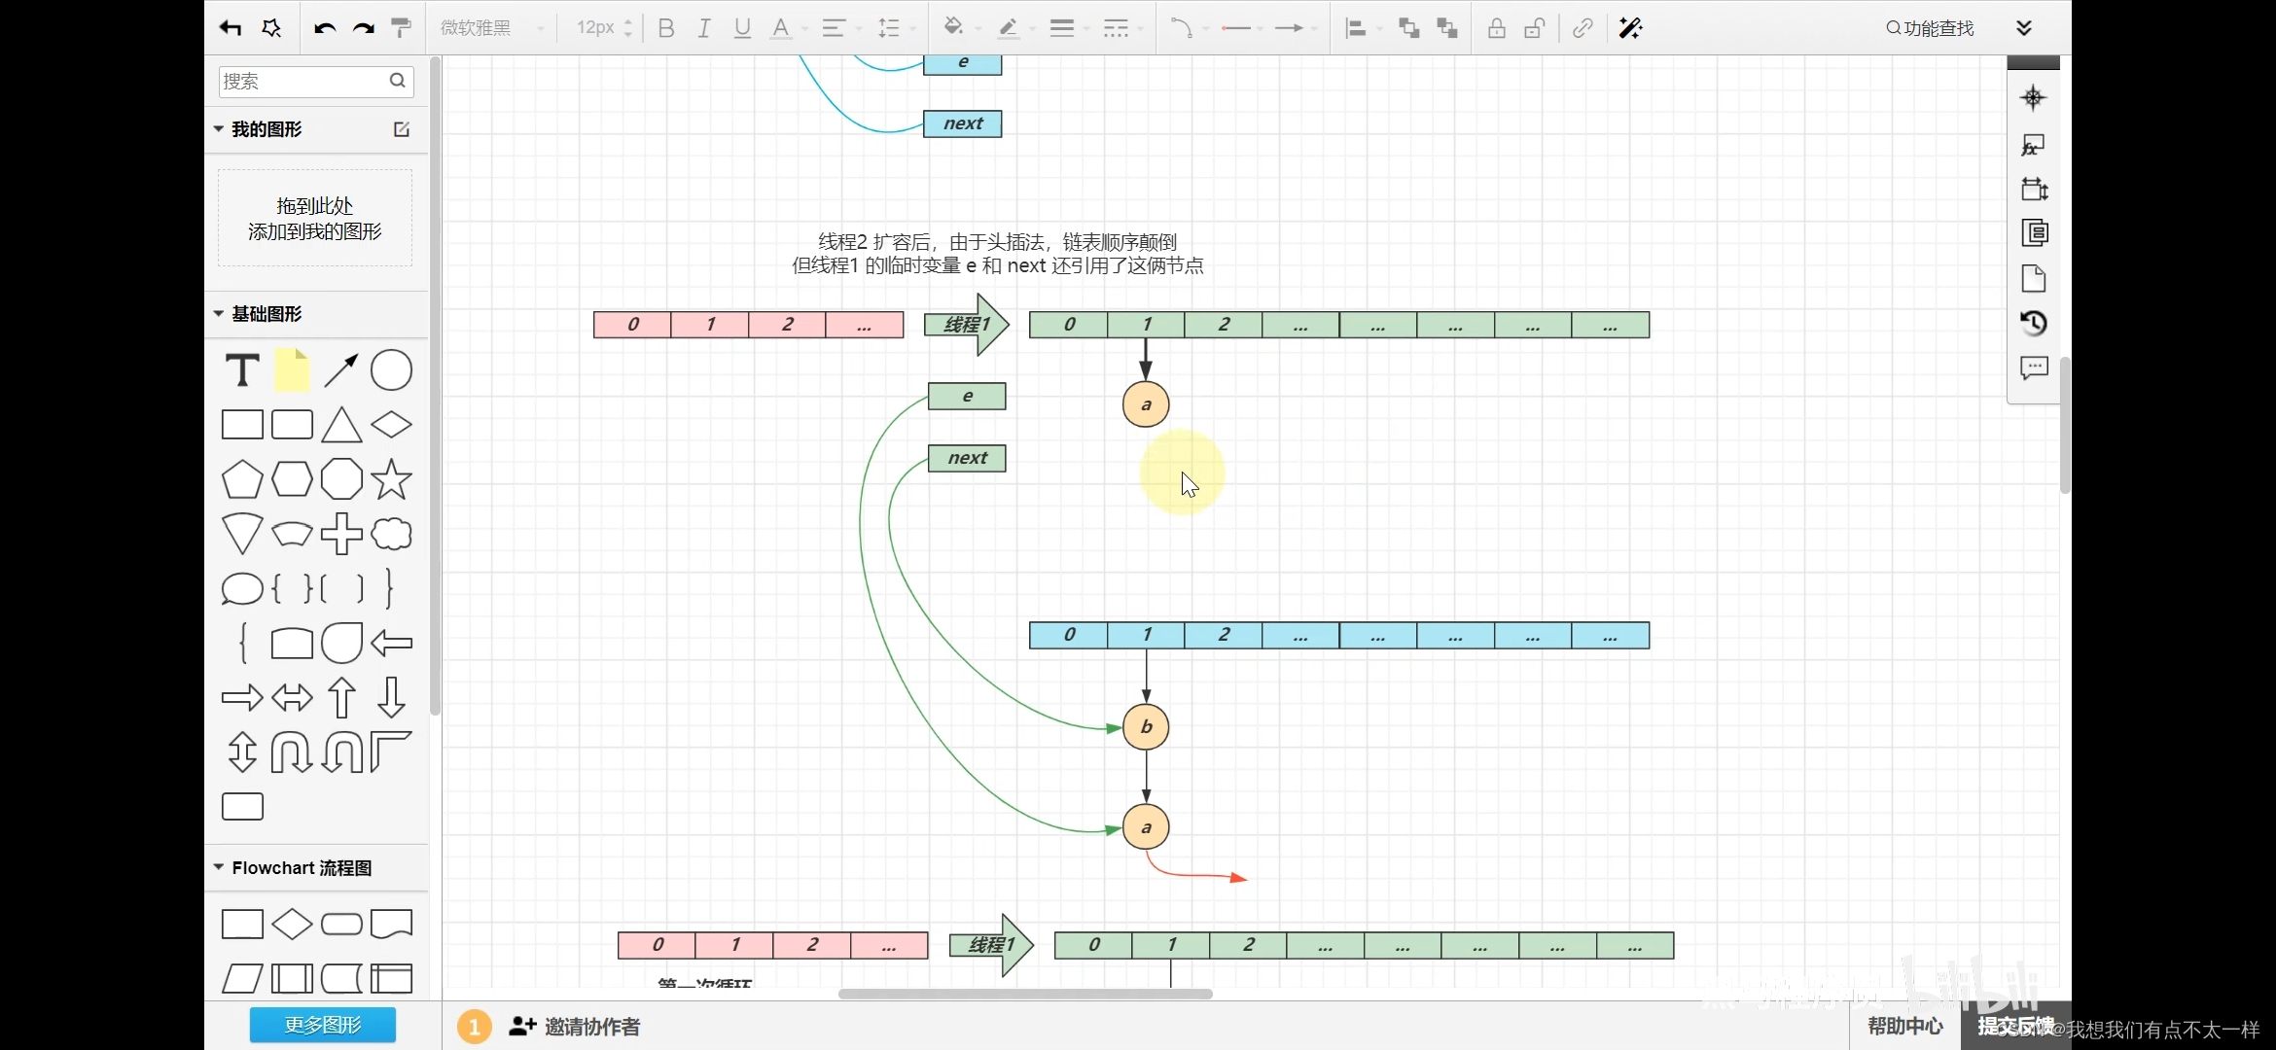Open the 微软雅黑 font family dropdown

point(491,28)
